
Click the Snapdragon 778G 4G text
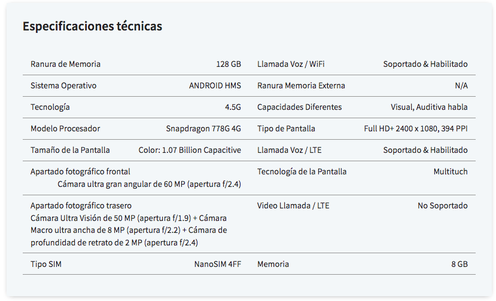(203, 128)
